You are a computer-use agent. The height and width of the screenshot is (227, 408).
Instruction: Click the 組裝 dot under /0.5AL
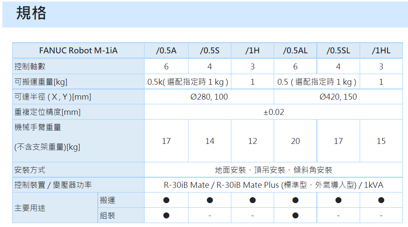[295, 215]
